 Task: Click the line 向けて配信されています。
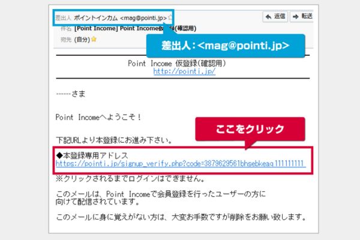pyautogui.click(x=98, y=202)
